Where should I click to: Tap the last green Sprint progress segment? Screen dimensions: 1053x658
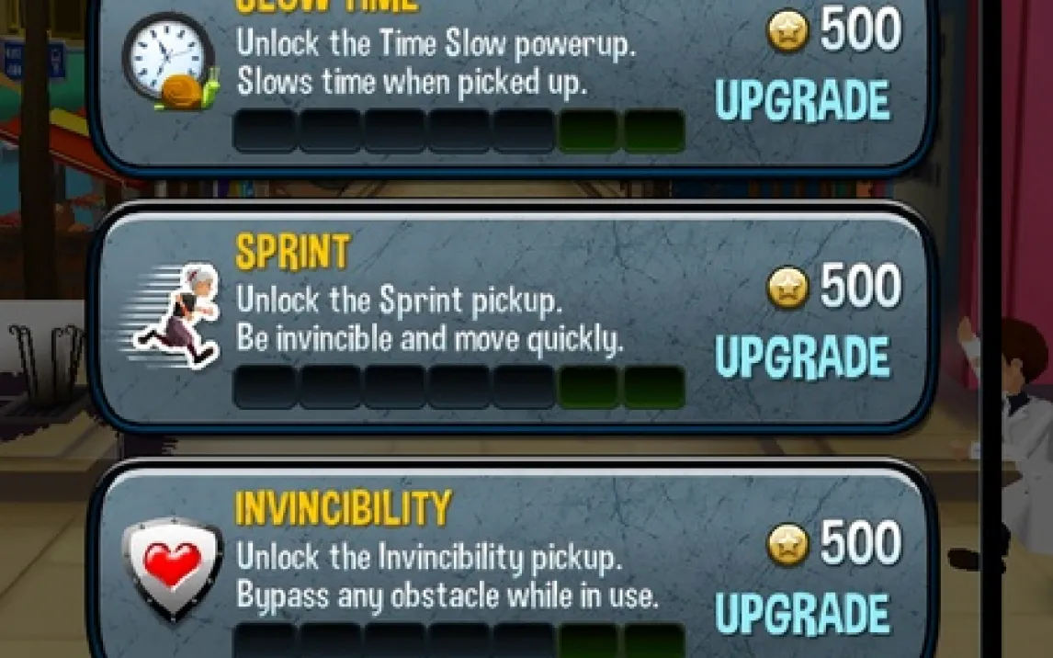pos(654,388)
